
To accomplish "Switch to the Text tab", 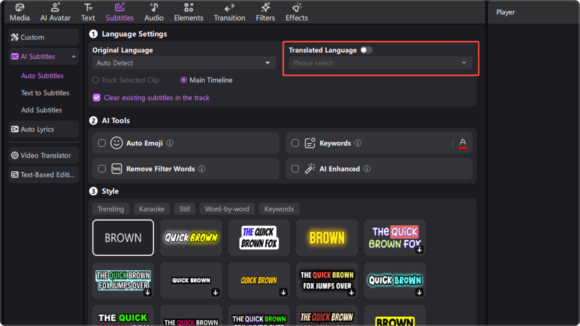I will (x=88, y=12).
